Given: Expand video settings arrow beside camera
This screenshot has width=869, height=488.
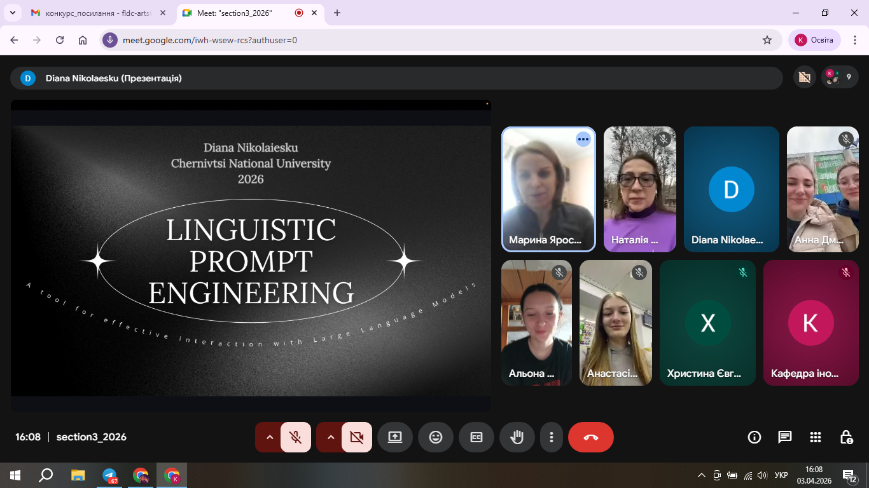Looking at the screenshot, I should coord(330,437).
